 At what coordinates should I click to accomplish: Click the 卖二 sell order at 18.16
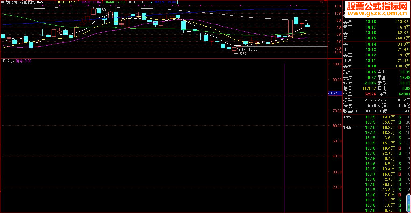[x=376, y=33]
